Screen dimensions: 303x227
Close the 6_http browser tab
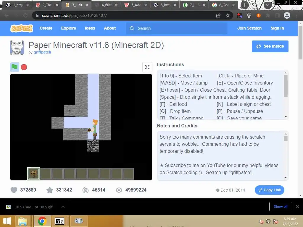pos(175,5)
